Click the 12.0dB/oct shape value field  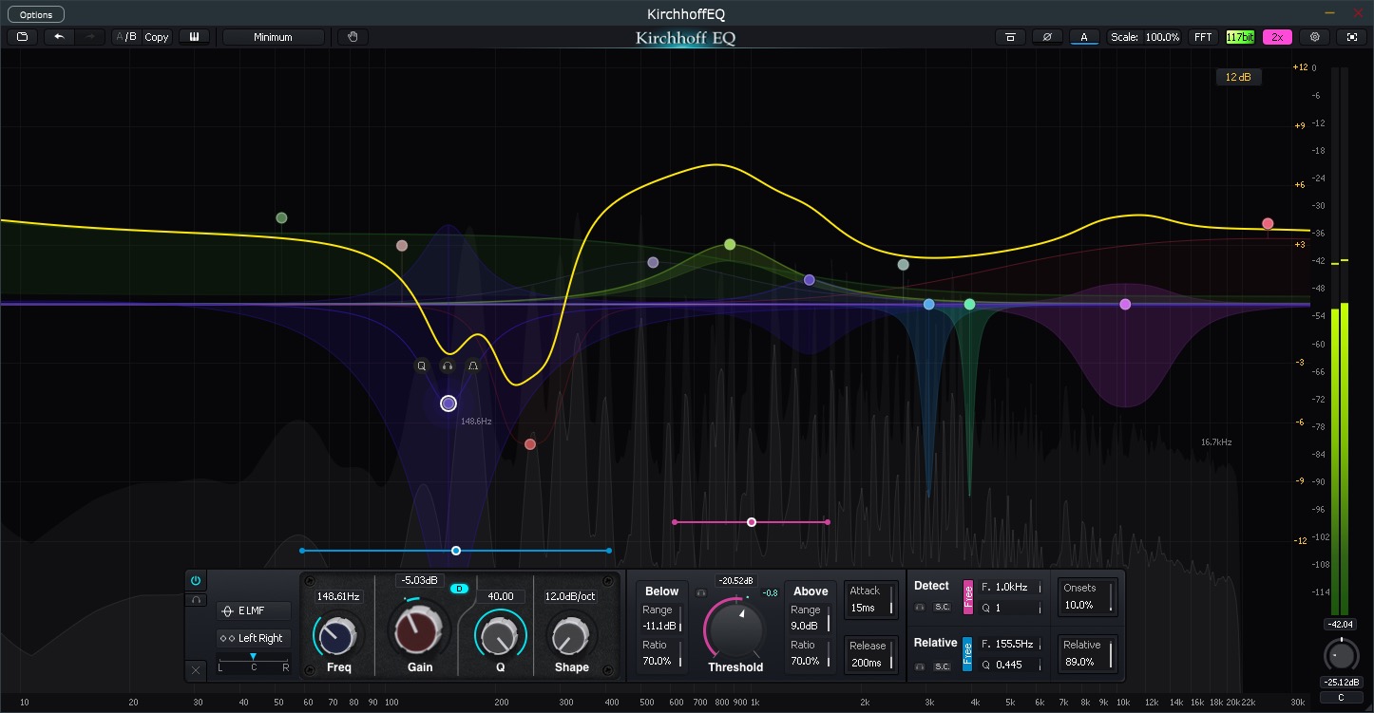coord(570,597)
